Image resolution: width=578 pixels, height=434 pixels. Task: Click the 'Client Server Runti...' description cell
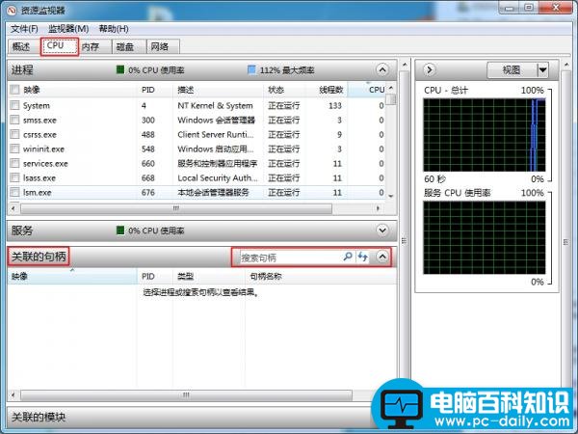pos(216,134)
